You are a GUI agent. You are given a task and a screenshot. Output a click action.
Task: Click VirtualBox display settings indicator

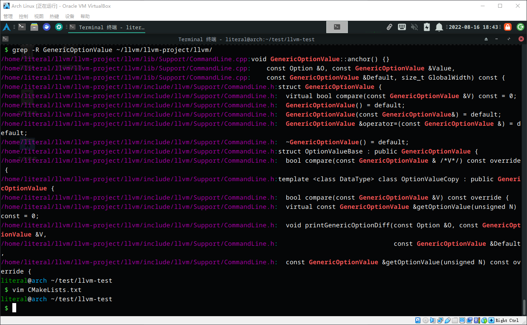pyautogui.click(x=462, y=320)
